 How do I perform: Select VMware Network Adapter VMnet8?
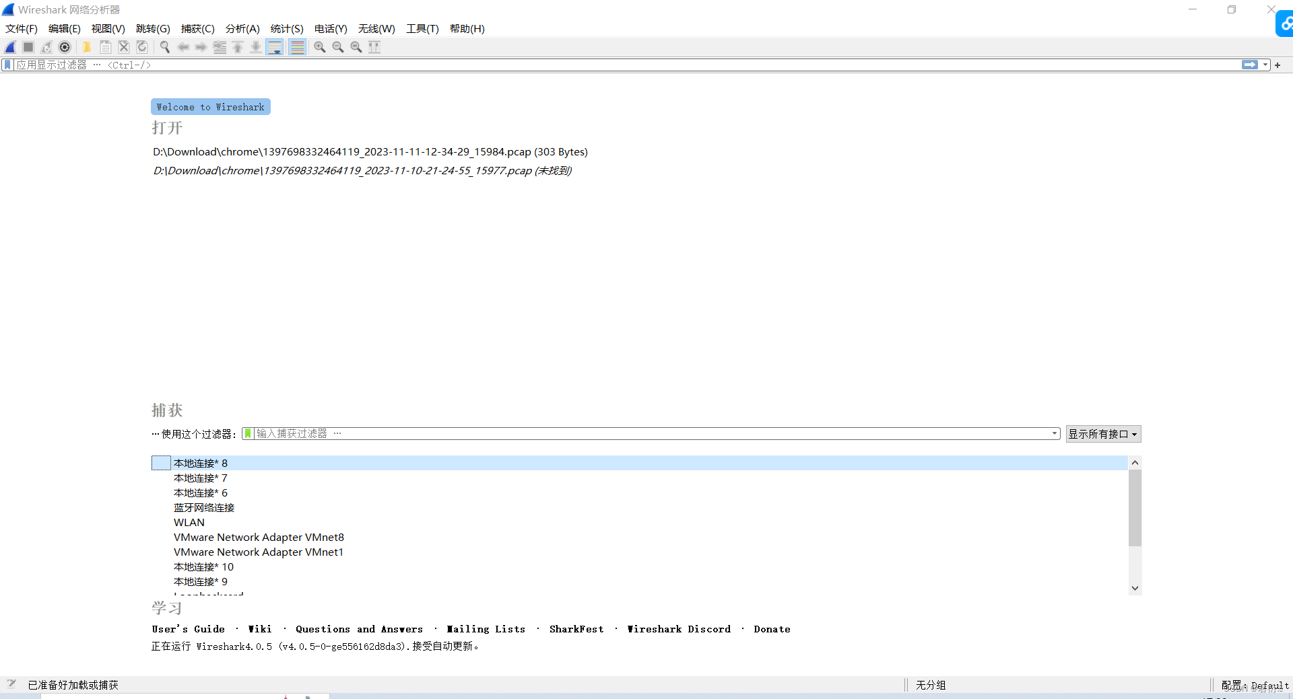(639, 537)
